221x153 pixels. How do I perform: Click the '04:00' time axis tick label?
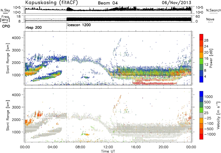coord(53,147)
